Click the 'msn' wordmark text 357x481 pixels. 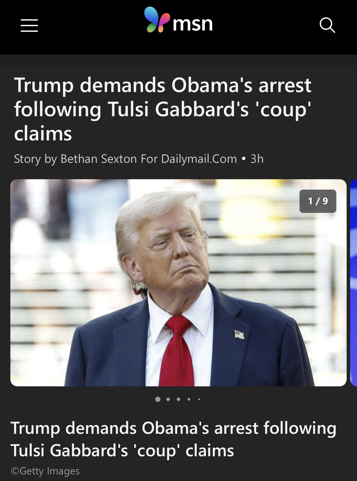pos(193,24)
